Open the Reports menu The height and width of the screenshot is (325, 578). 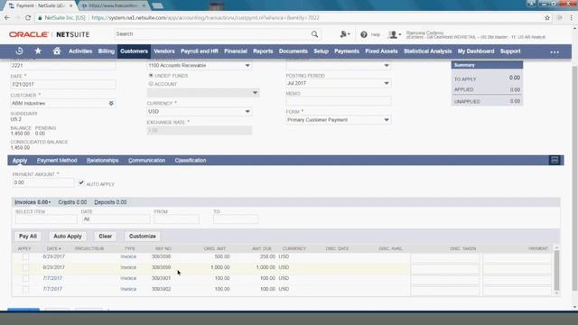coord(263,51)
